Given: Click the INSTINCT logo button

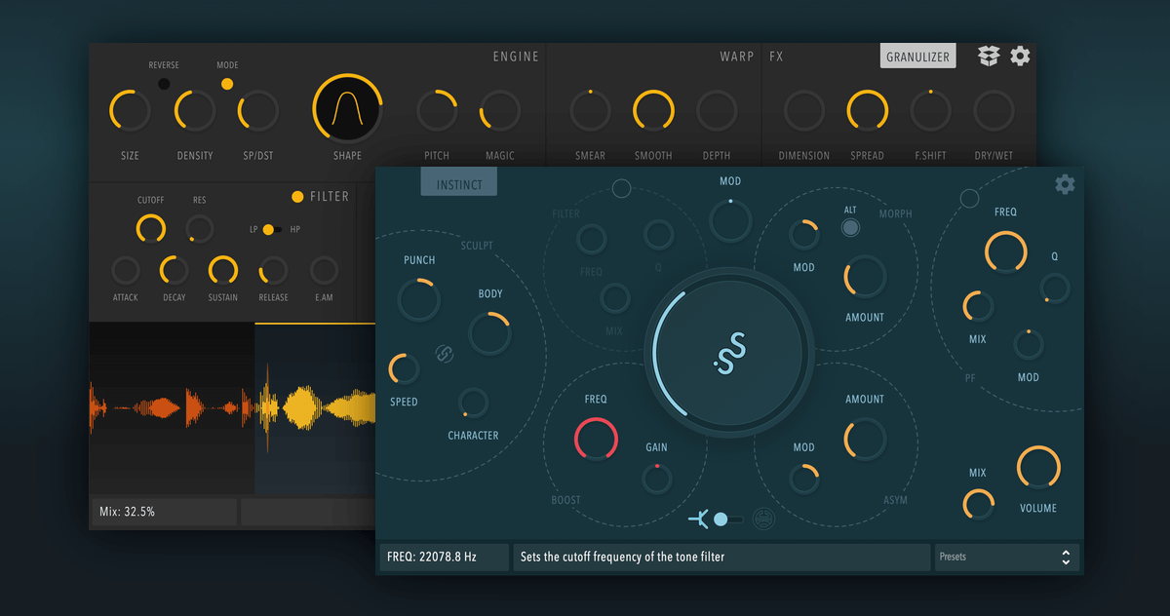Looking at the screenshot, I should click(x=458, y=182).
